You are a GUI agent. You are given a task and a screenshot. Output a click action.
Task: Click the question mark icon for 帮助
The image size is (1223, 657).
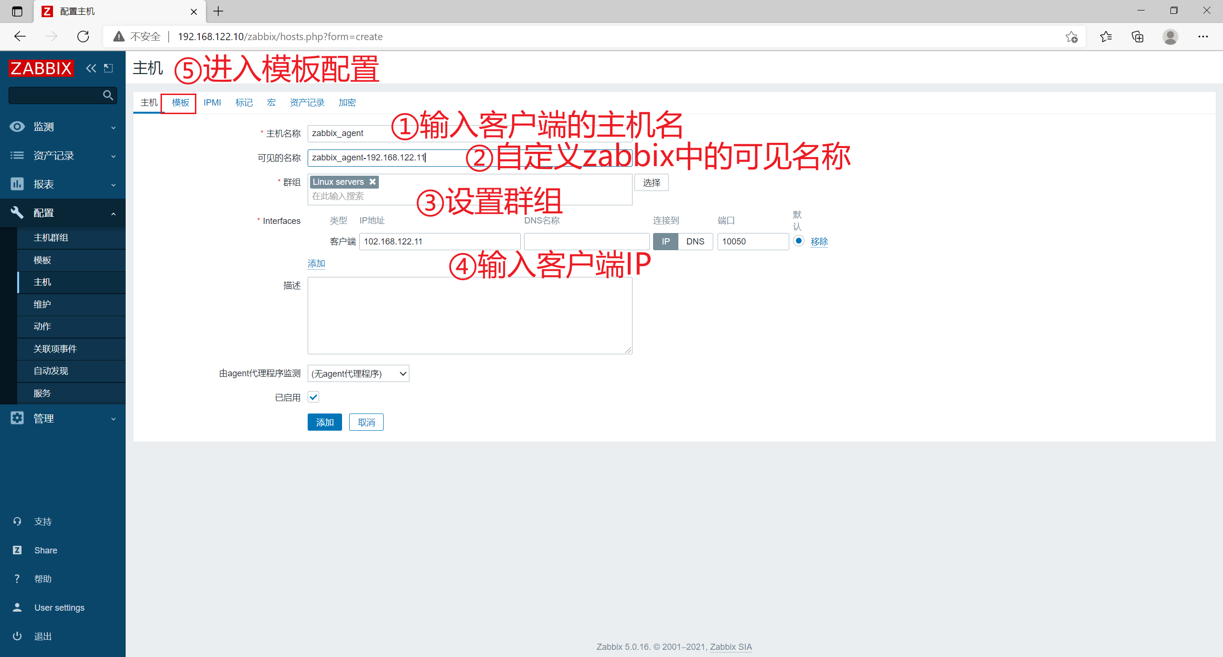[x=17, y=579]
